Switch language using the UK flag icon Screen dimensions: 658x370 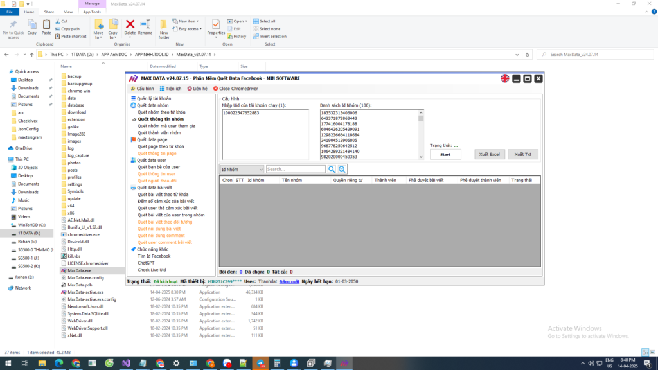click(x=505, y=78)
